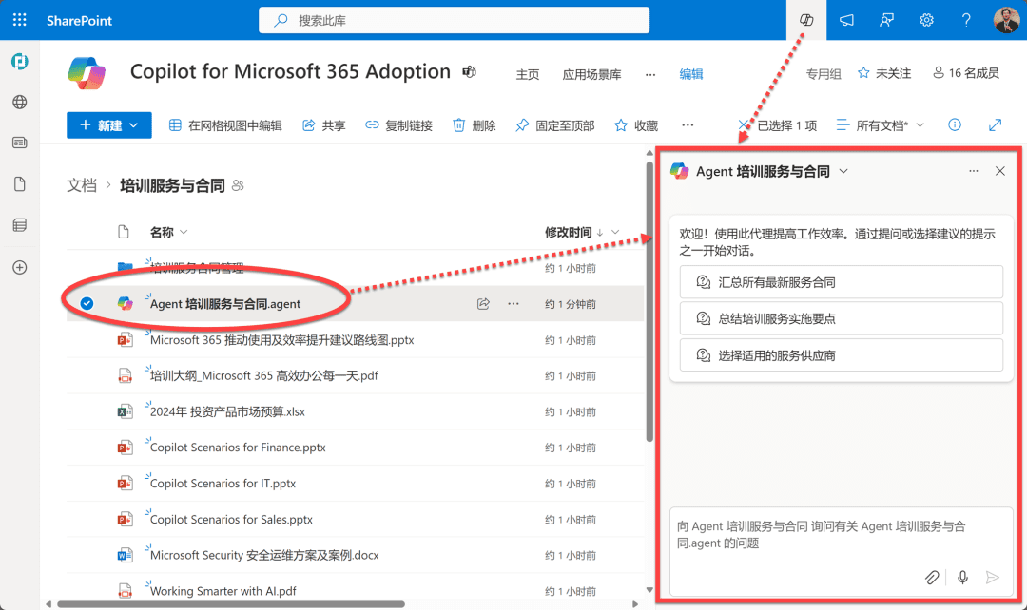Image resolution: width=1027 pixels, height=610 pixels.
Task: Click the SharePoint brand link
Action: [79, 20]
